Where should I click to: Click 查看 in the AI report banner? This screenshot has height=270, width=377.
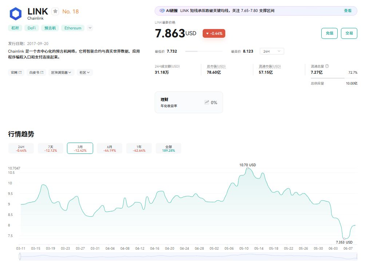(x=348, y=11)
